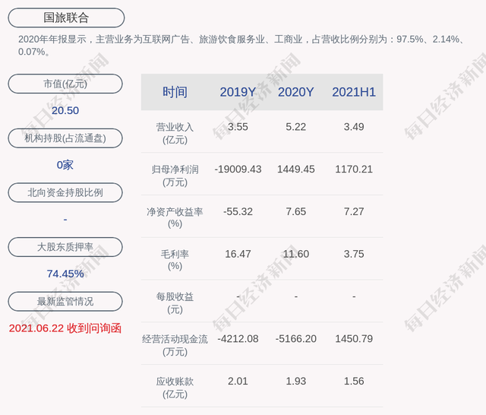Screen dimensions: 486x415
Task: Click the 毛利率 2021H1 value 3.75
Action: click(x=354, y=254)
